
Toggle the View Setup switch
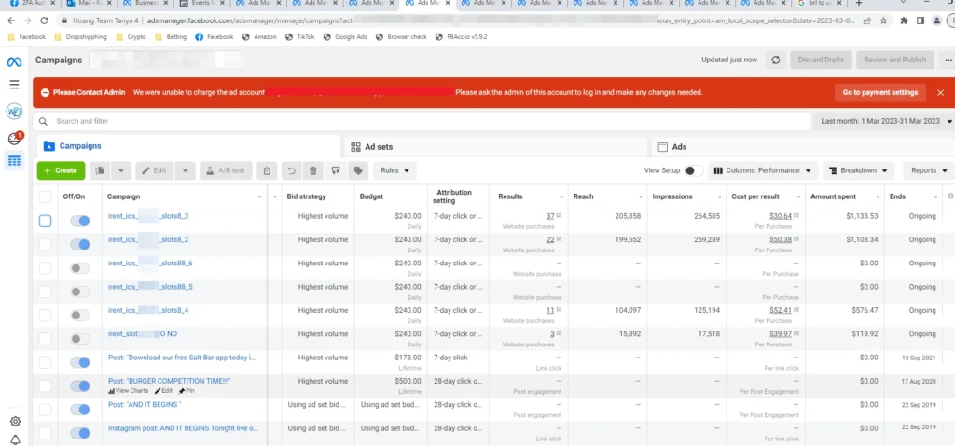pyautogui.click(x=694, y=171)
